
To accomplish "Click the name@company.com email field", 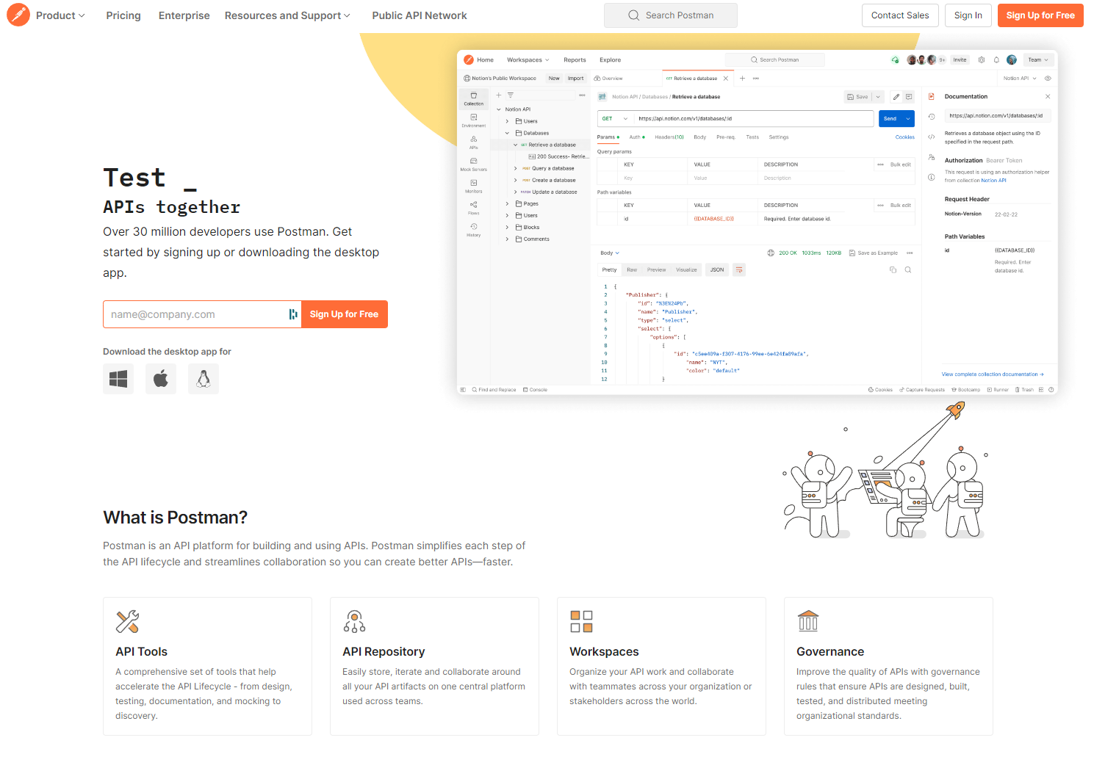I will tap(202, 314).
